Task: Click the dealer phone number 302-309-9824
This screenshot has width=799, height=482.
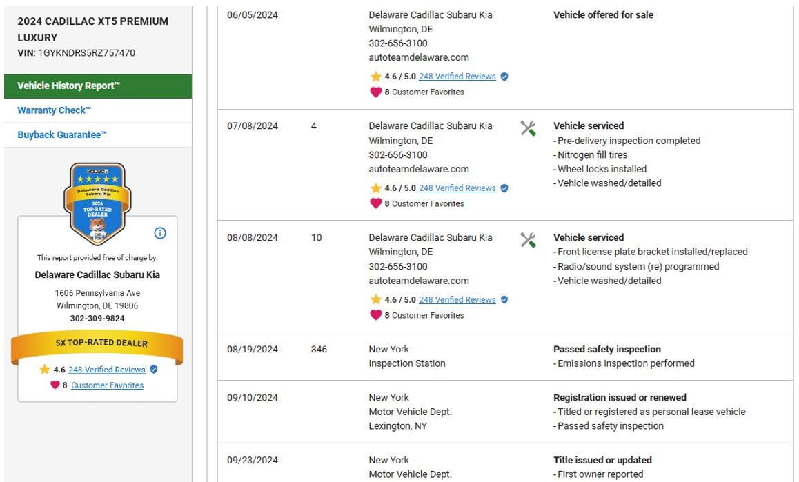Action: (97, 319)
